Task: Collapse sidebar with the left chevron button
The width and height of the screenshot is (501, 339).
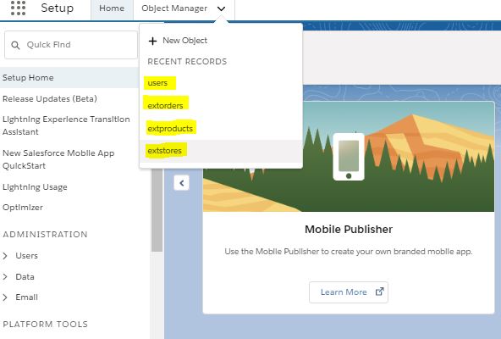Action: (x=181, y=183)
